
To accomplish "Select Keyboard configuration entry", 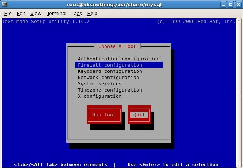I will coord(119,71).
